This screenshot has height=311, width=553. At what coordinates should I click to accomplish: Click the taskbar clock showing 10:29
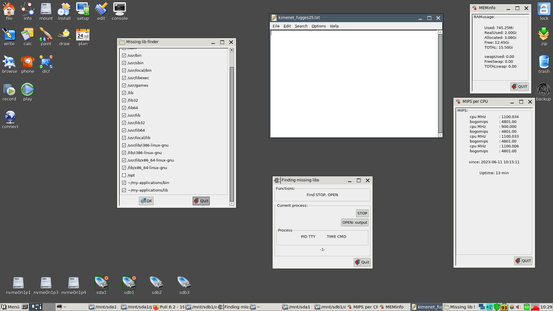[546, 307]
